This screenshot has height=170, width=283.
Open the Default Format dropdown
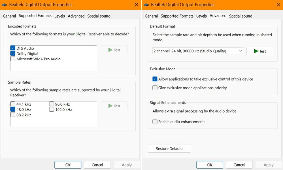point(198,51)
